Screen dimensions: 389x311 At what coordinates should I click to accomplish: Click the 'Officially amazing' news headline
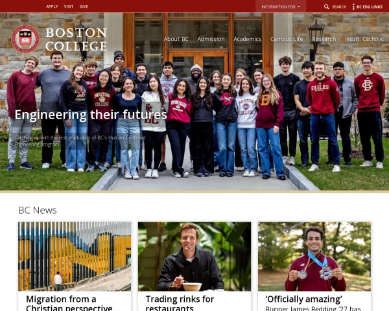click(304, 299)
